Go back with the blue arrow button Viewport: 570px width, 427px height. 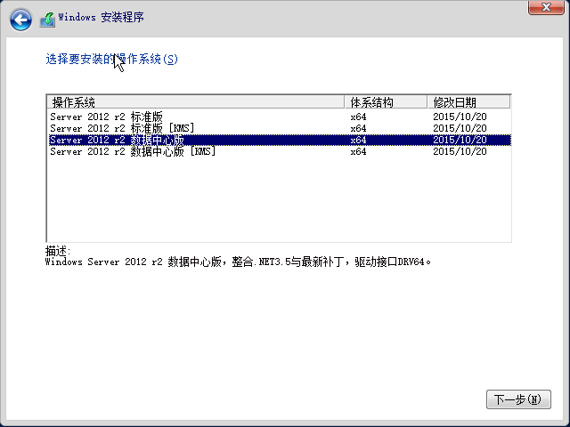click(20, 20)
